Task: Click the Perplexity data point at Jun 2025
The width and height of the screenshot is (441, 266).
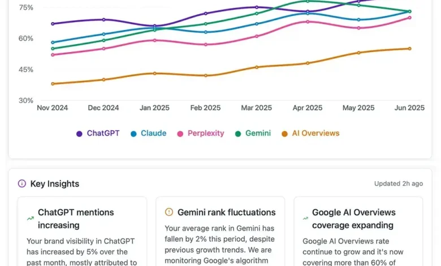Action: click(409, 18)
